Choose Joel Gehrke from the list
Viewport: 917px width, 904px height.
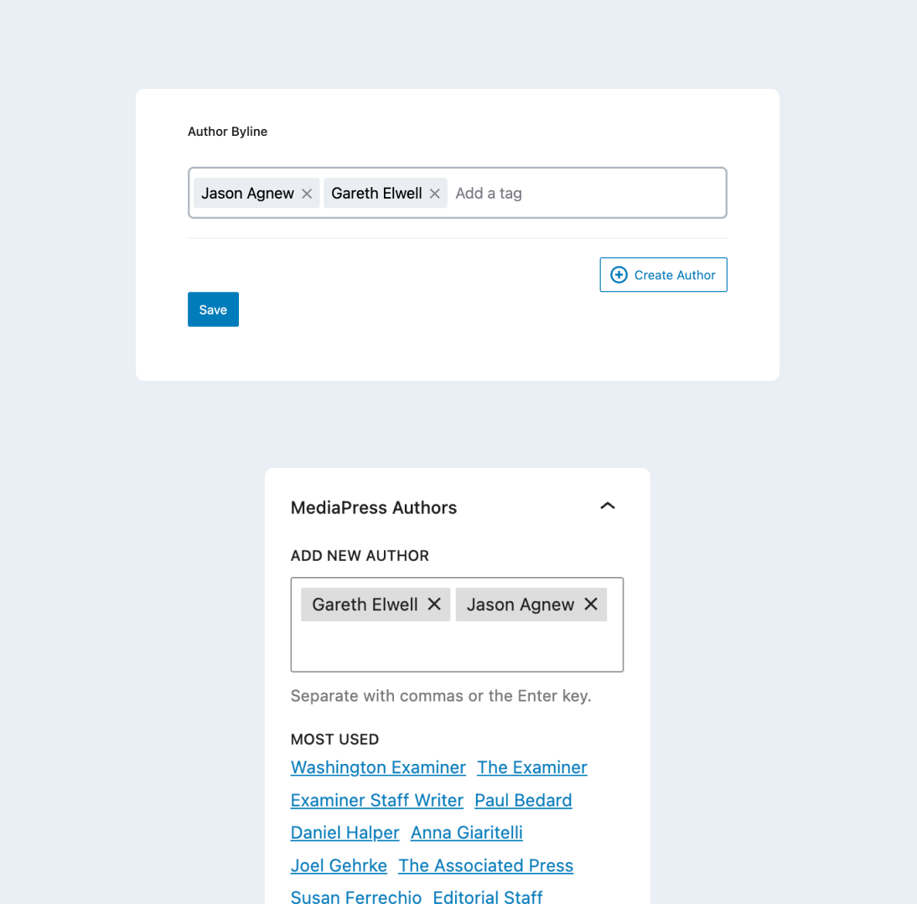click(339, 865)
